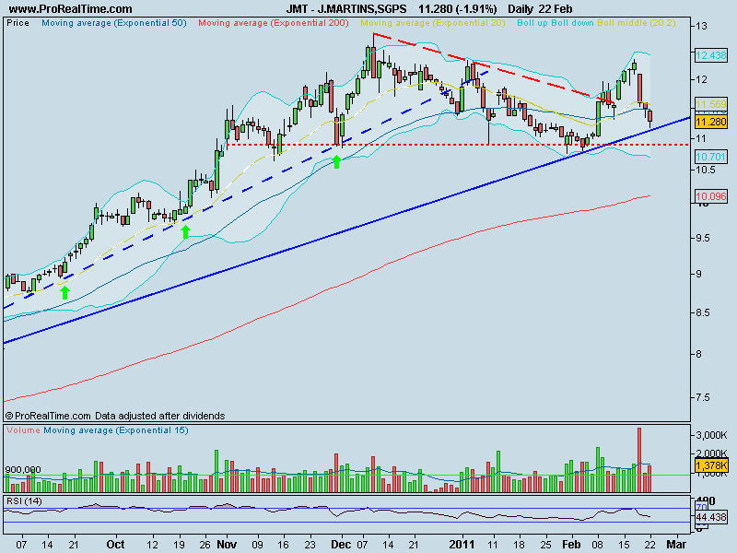Image resolution: width=737 pixels, height=553 pixels.
Task: Click the 9 price axis tick
Action: coord(699,274)
